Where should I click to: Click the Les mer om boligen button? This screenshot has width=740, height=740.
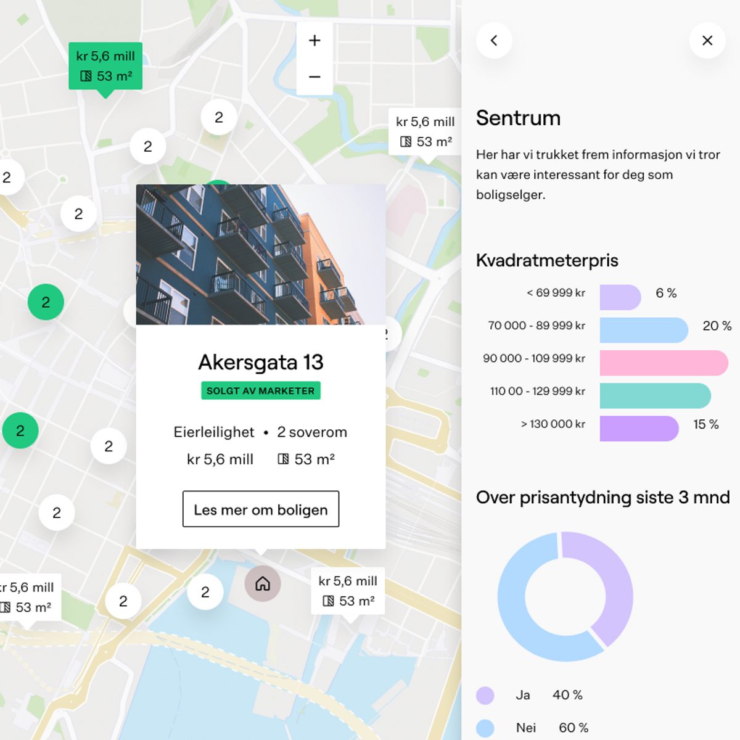(261, 509)
